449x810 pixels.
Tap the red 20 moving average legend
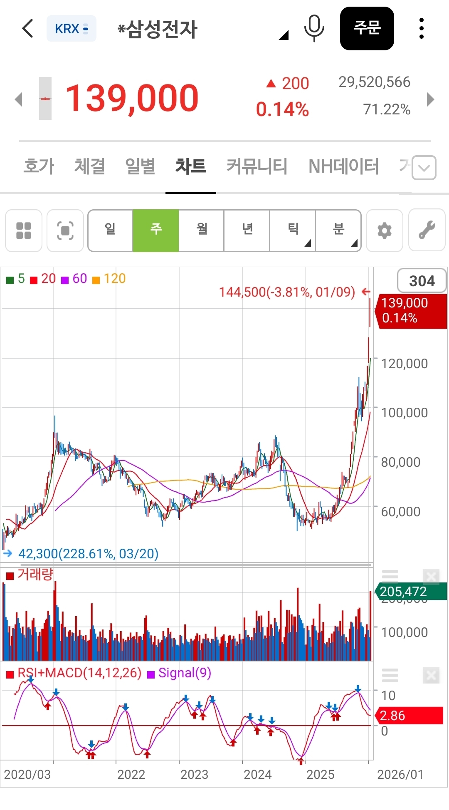pyautogui.click(x=43, y=279)
